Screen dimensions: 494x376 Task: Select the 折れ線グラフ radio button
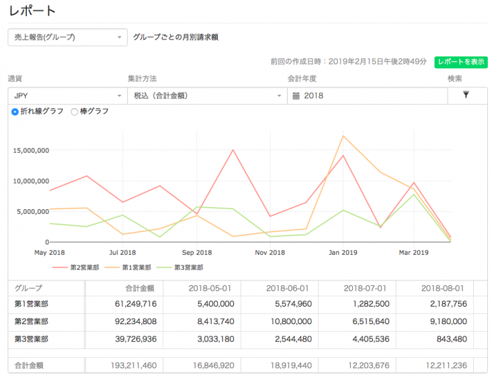(x=15, y=112)
